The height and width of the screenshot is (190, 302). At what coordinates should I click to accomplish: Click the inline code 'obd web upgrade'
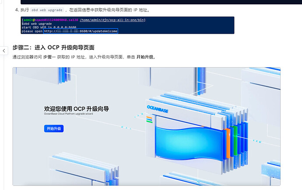pos(47,10)
